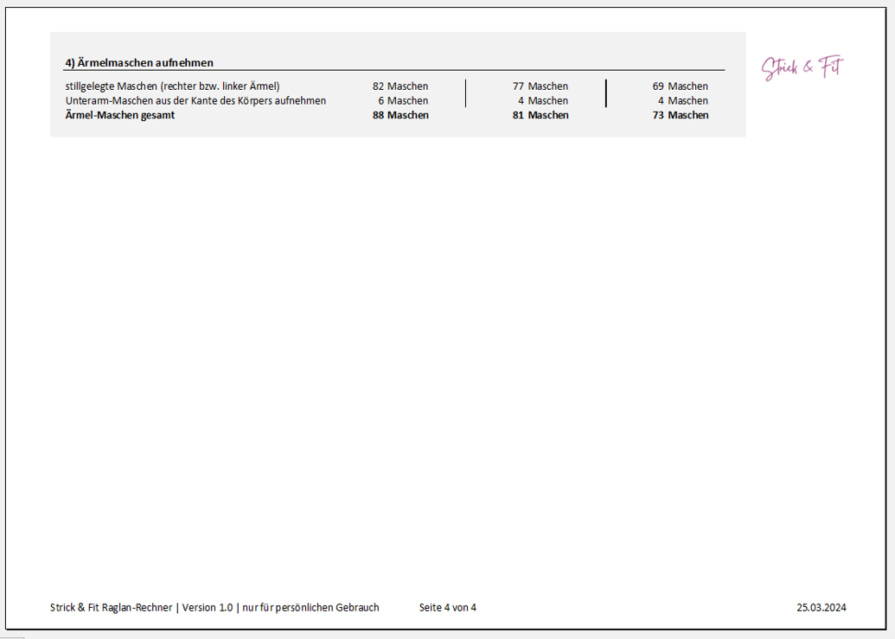
Task: Click 'nur für persönlichen Gebrauch' footer note
Action: (310, 608)
